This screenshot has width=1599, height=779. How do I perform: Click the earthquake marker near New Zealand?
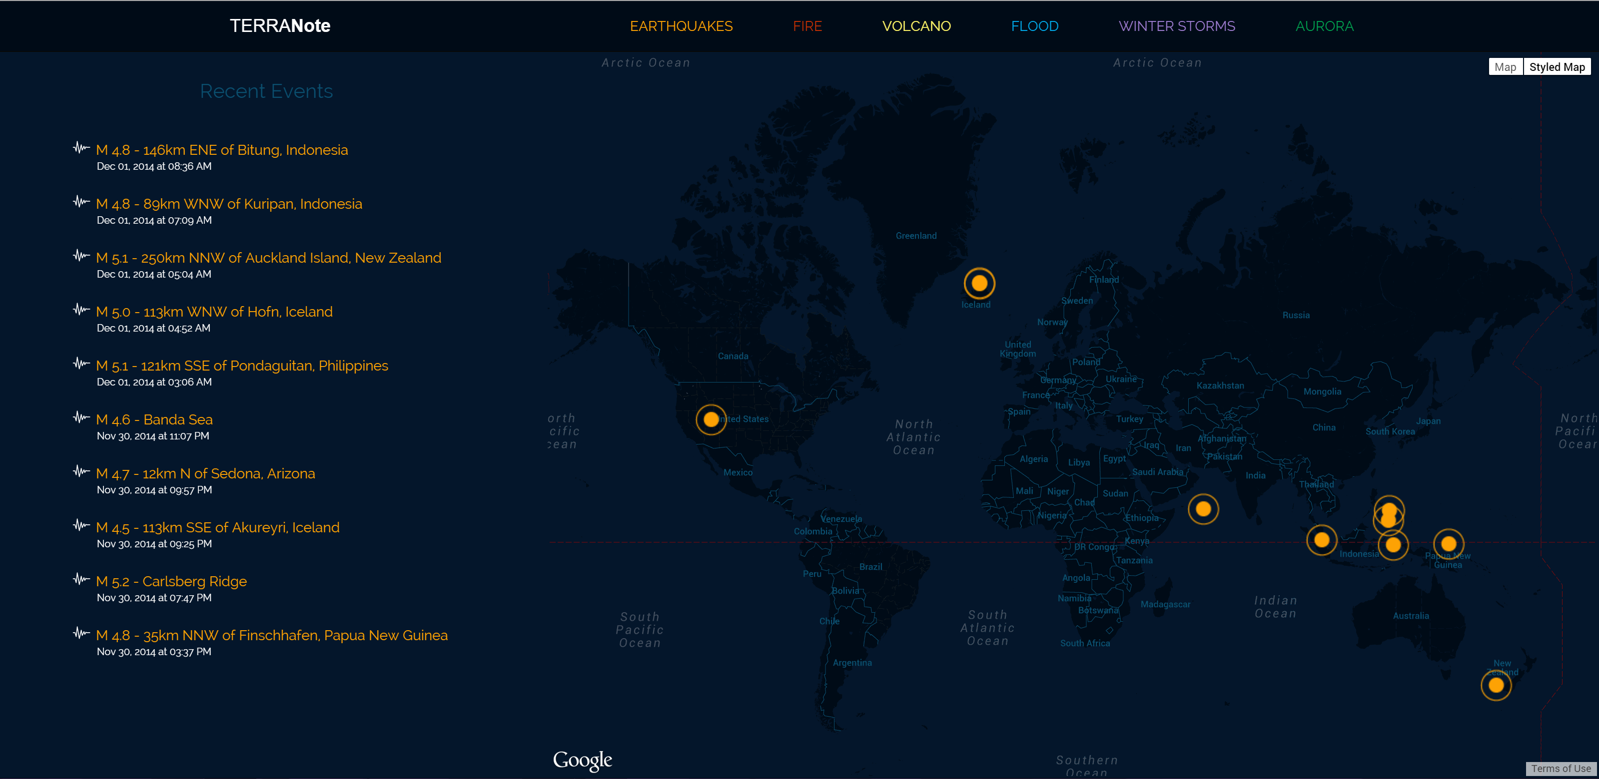point(1496,685)
